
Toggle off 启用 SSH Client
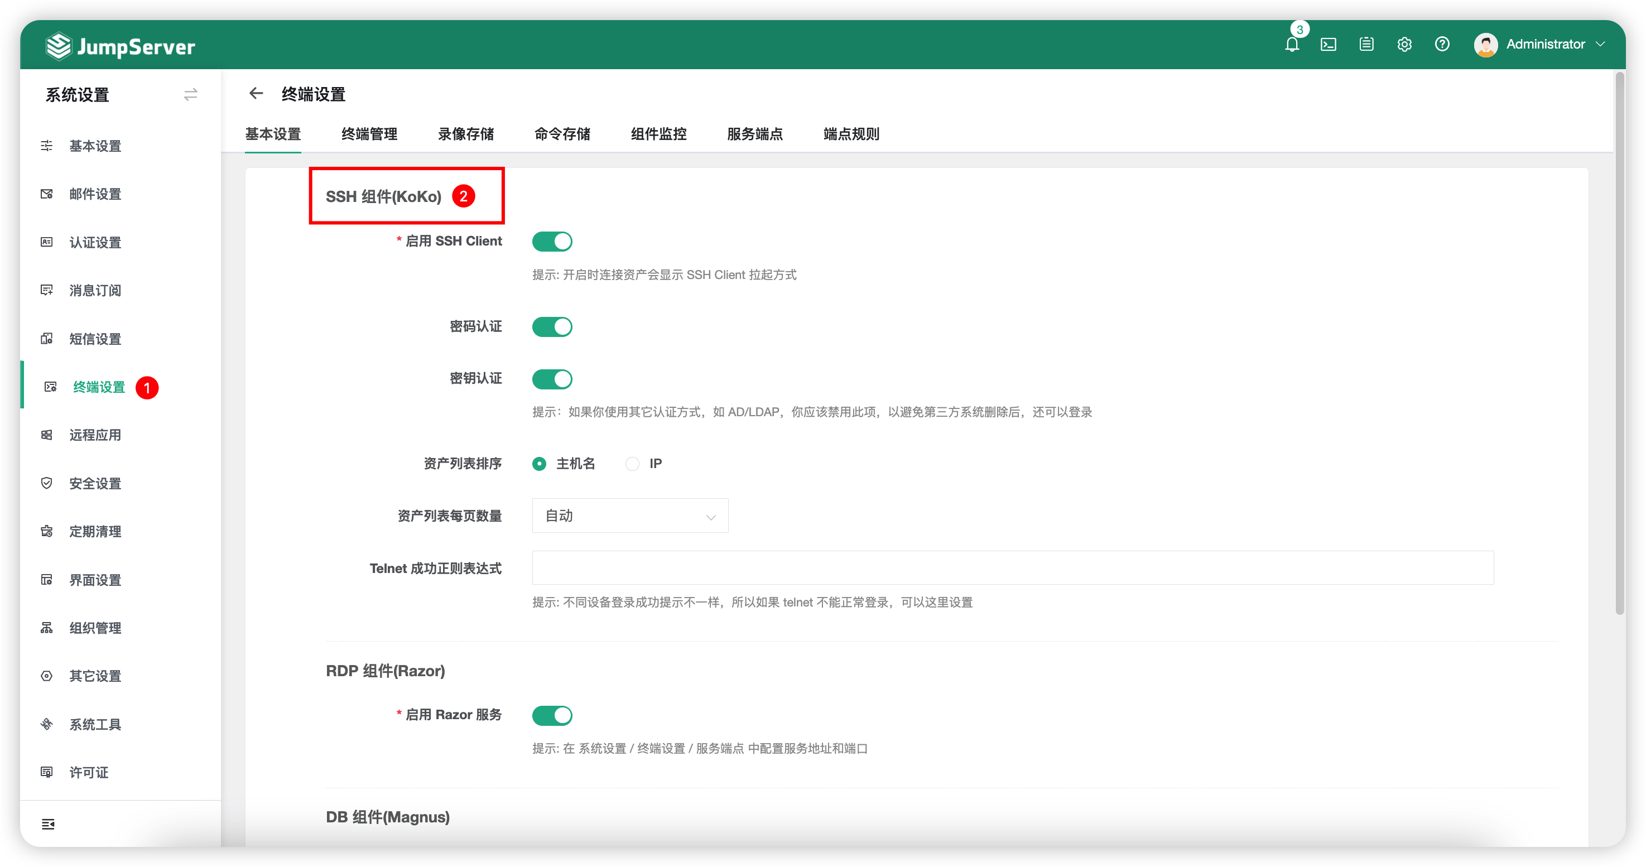[x=552, y=241]
